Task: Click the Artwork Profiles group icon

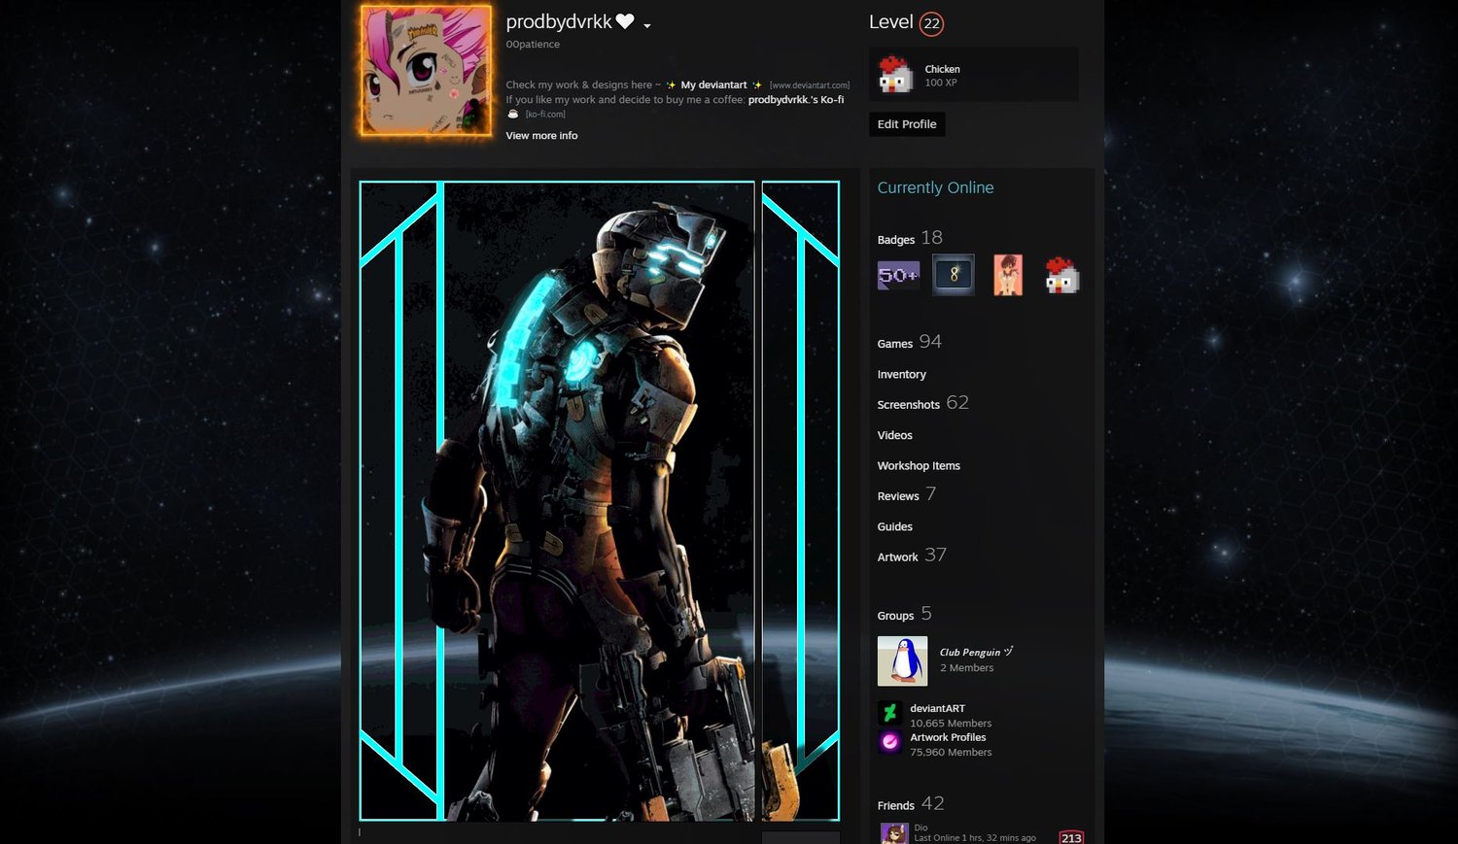Action: [x=889, y=742]
